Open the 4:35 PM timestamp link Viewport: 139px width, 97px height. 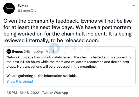[10, 93]
